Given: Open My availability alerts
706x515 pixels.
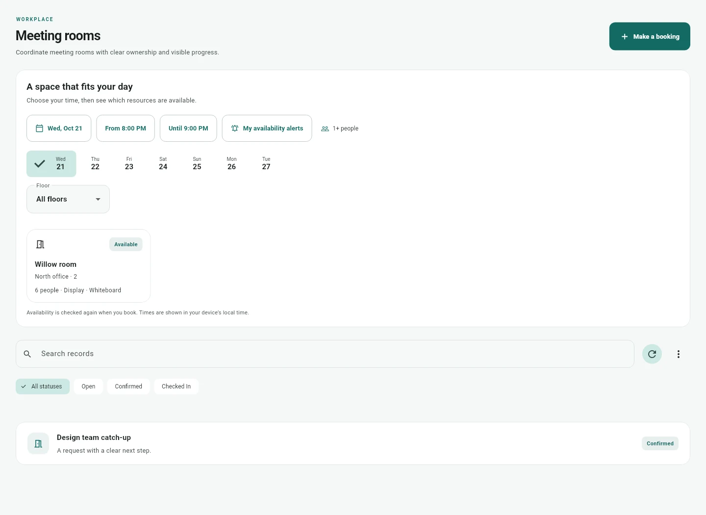Looking at the screenshot, I should tap(267, 129).
